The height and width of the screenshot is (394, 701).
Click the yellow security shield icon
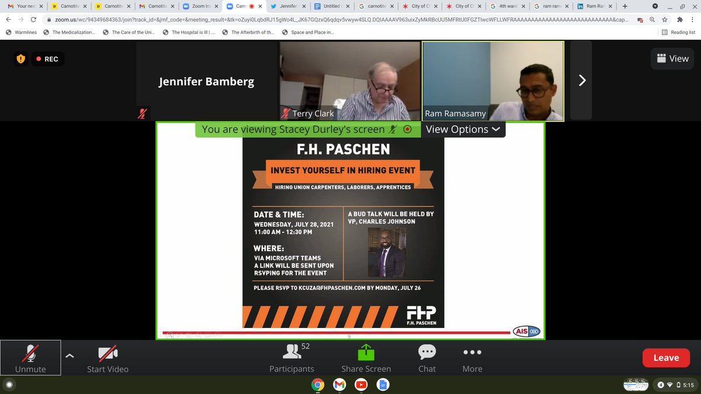(21, 58)
